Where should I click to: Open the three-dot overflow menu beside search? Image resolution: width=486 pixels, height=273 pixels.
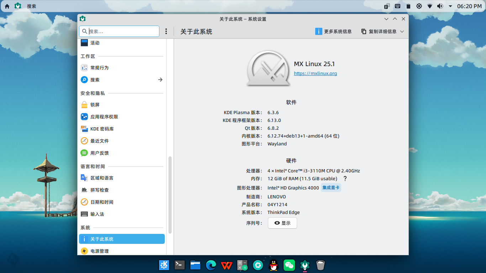click(x=166, y=31)
